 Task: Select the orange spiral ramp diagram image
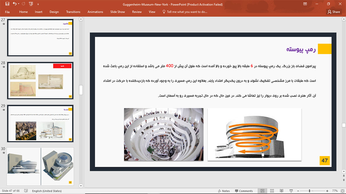[254, 134]
